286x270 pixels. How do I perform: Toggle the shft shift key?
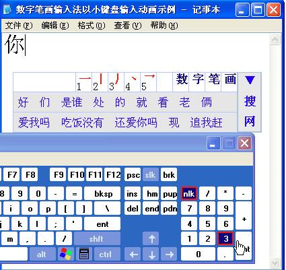coord(97,238)
